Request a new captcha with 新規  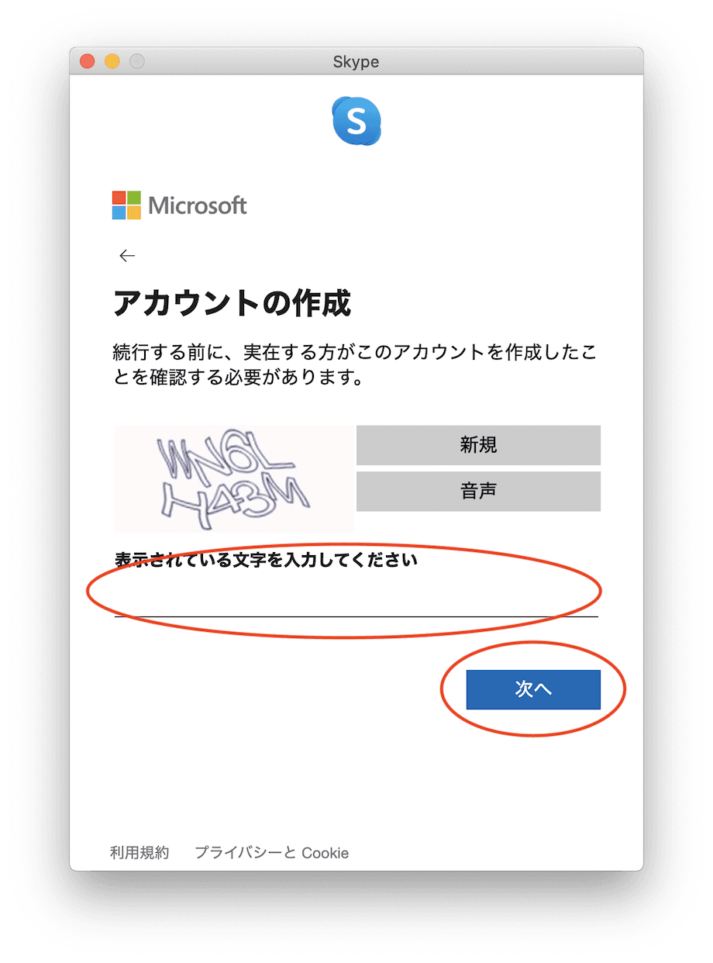pos(478,445)
